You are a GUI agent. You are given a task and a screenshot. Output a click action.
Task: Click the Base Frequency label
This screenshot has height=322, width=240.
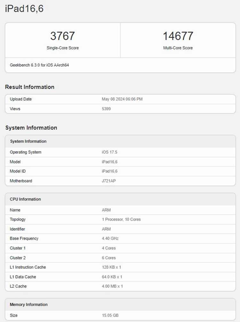pyautogui.click(x=24, y=238)
